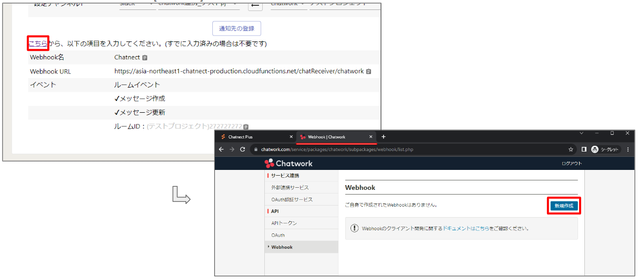The width and height of the screenshot is (639, 279).
Task: Close the Chatnect Plus tab
Action: [x=292, y=137]
